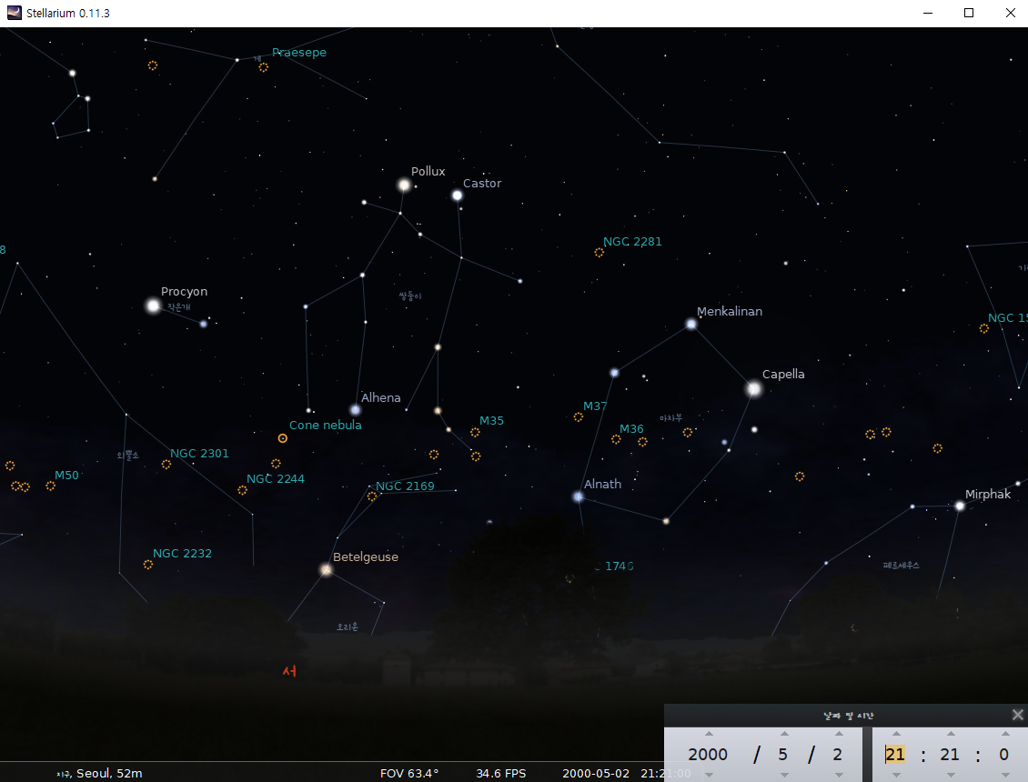Click the minutes field in time dialog
Viewport: 1028px width, 782px height.
pyautogui.click(x=950, y=755)
